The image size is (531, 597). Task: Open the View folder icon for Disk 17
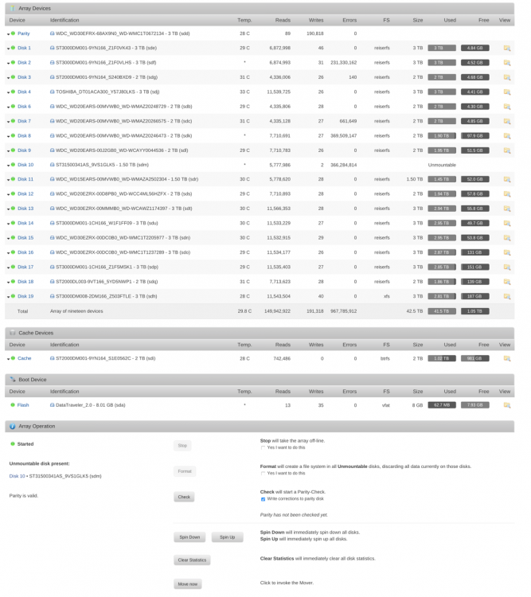click(507, 267)
